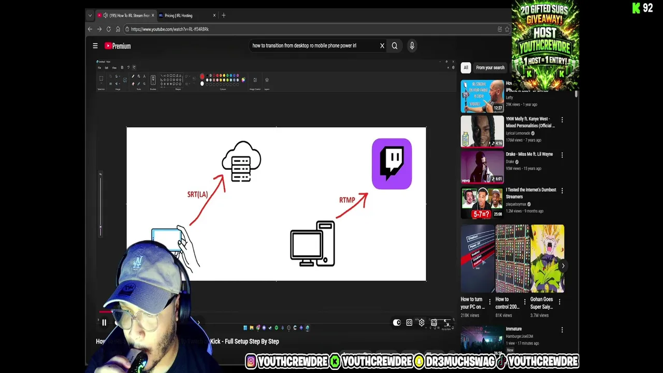Open the YNW Melly Mixed Personalities thumbnail
The height and width of the screenshot is (373, 663).
pos(482,131)
